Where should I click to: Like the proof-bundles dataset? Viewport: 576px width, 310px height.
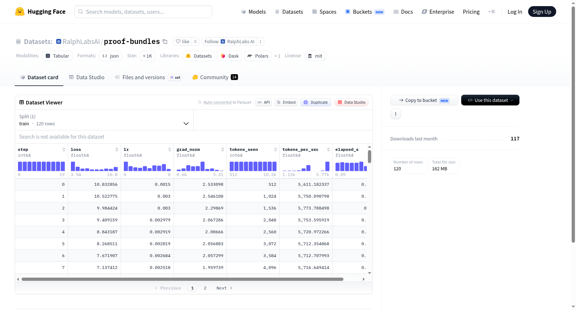pyautogui.click(x=183, y=41)
